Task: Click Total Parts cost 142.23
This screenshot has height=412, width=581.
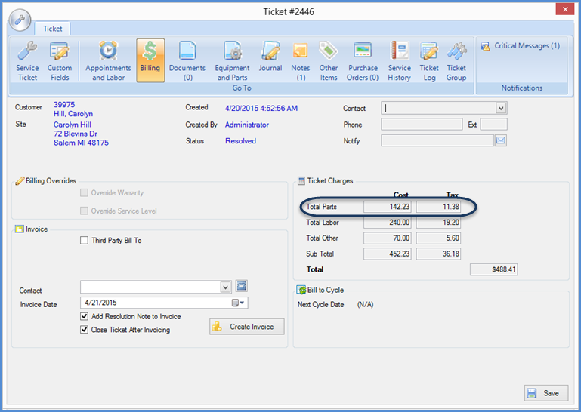Action: point(388,207)
